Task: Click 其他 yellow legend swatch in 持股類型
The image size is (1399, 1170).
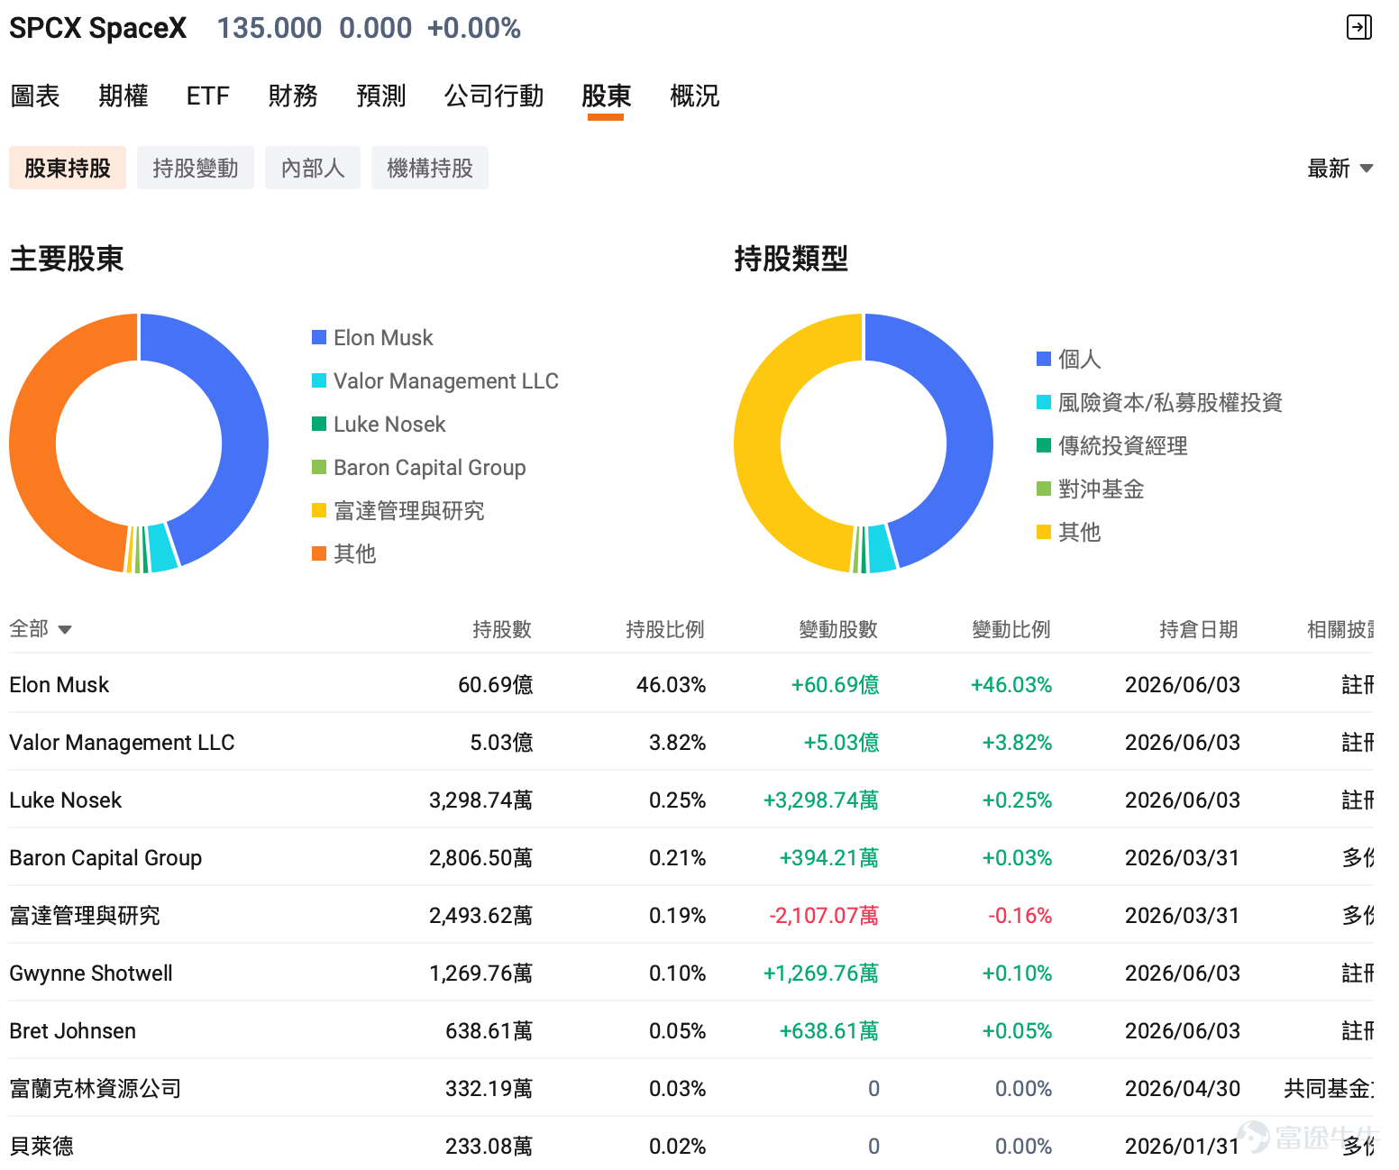Action: (x=1044, y=532)
